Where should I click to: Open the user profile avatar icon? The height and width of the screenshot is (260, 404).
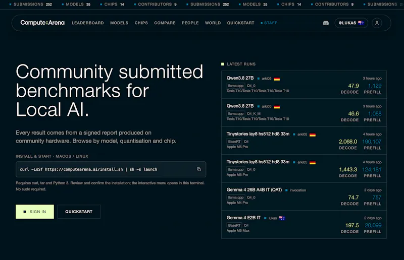pyautogui.click(x=377, y=23)
